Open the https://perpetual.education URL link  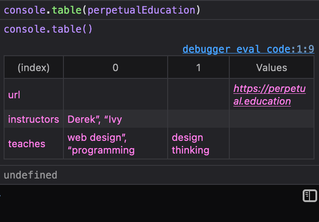269,95
